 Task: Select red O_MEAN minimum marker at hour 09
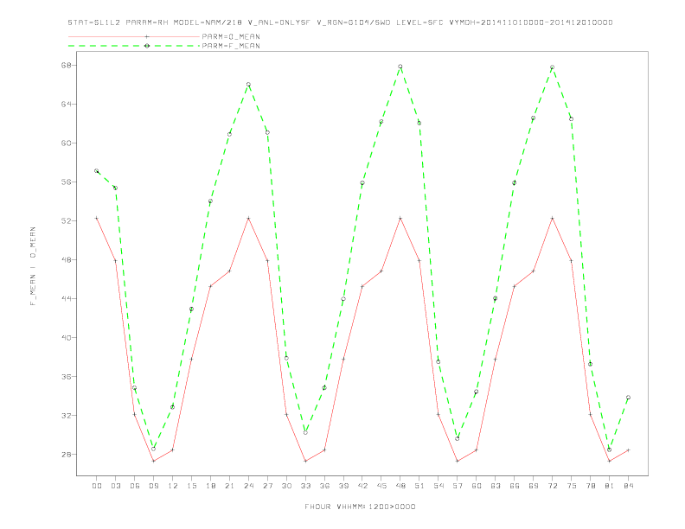tap(153, 461)
